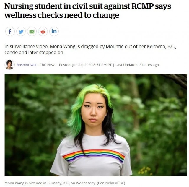The height and width of the screenshot is (187, 189).
Task: Click the surveillance video subheadline text
Action: click(x=90, y=49)
